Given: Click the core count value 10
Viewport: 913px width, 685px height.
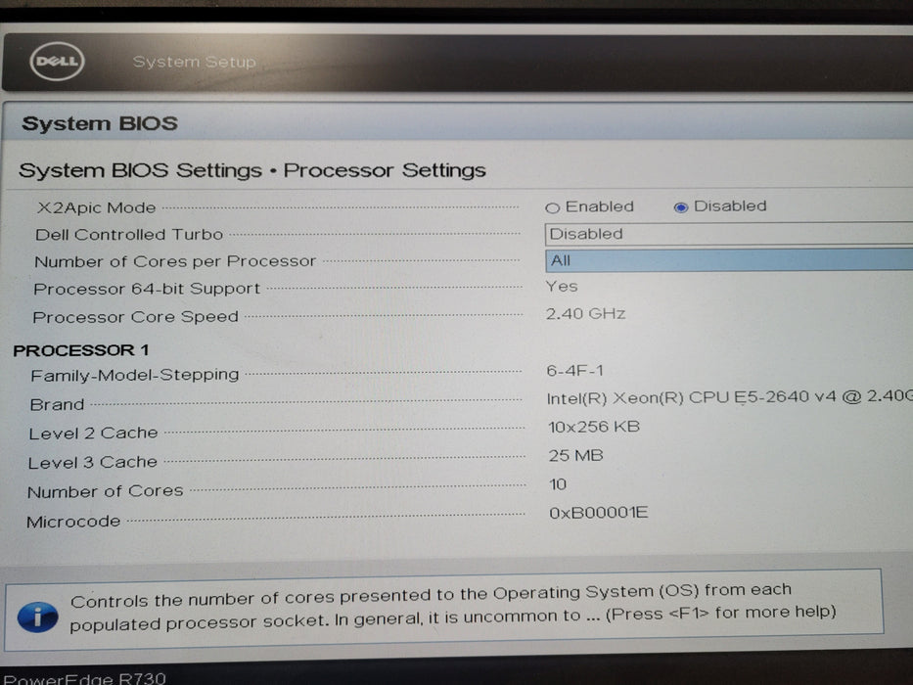Looking at the screenshot, I should 558,484.
